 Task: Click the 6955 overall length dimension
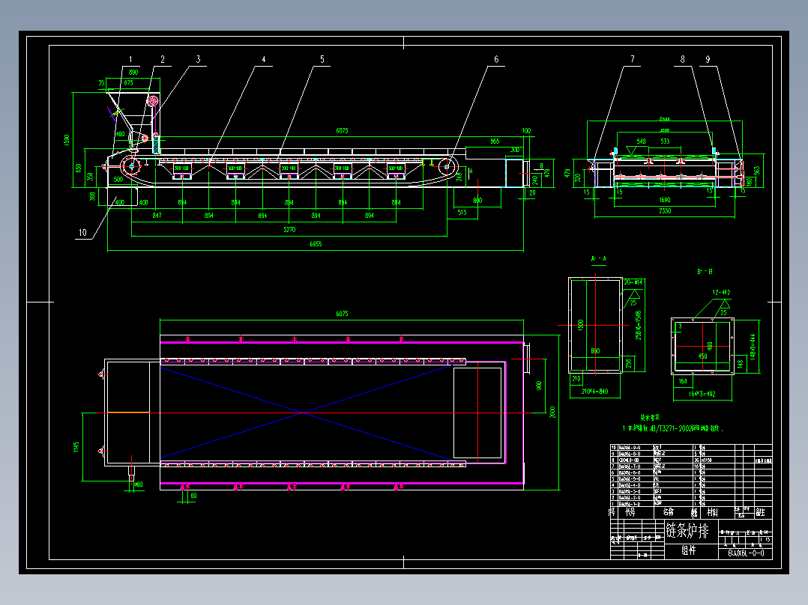[x=316, y=244]
